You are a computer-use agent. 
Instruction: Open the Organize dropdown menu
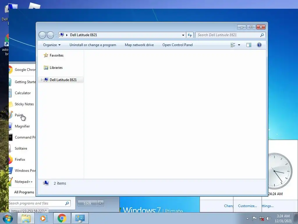point(52,45)
